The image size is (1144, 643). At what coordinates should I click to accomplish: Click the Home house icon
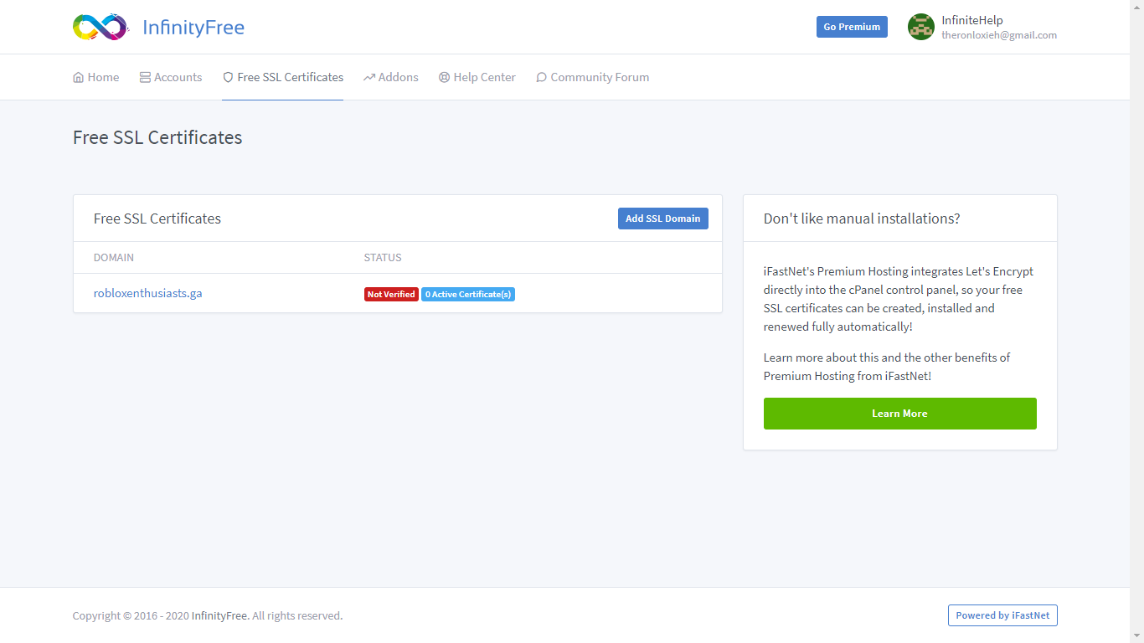pos(79,77)
